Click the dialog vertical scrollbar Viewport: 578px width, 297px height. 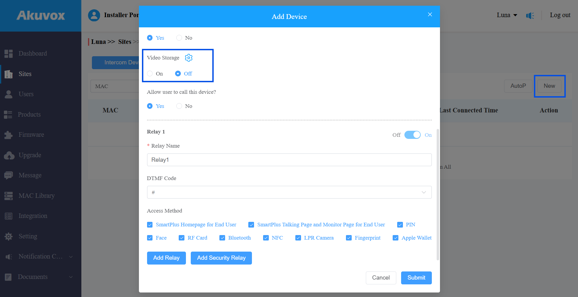tap(438, 195)
